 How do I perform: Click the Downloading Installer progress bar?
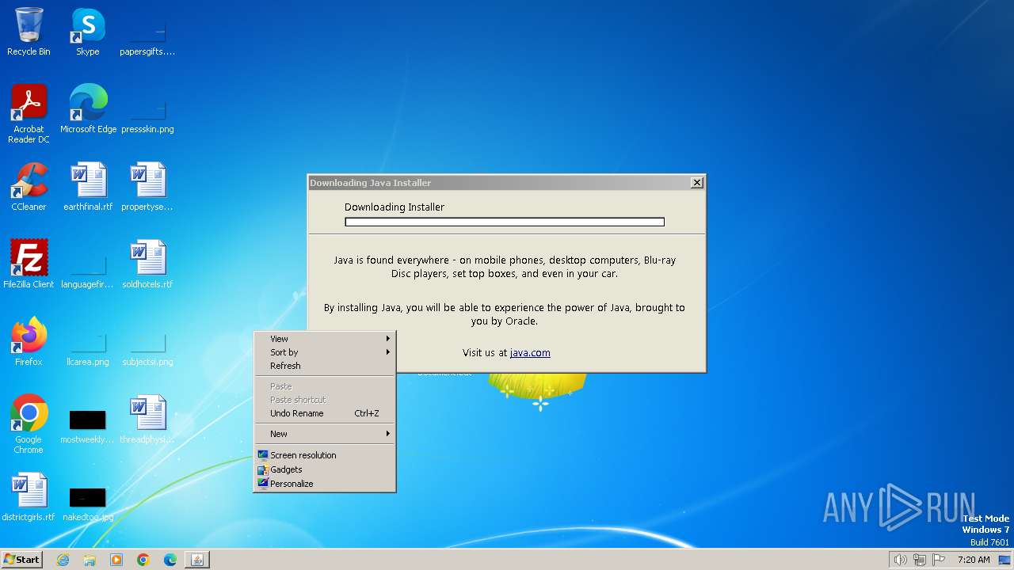coord(505,222)
